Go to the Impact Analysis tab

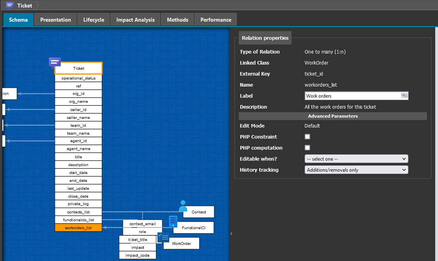[x=135, y=20]
